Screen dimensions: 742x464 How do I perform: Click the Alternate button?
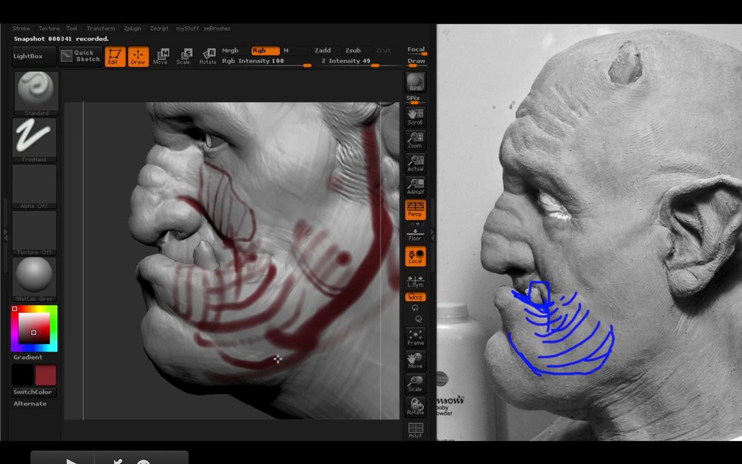[30, 403]
